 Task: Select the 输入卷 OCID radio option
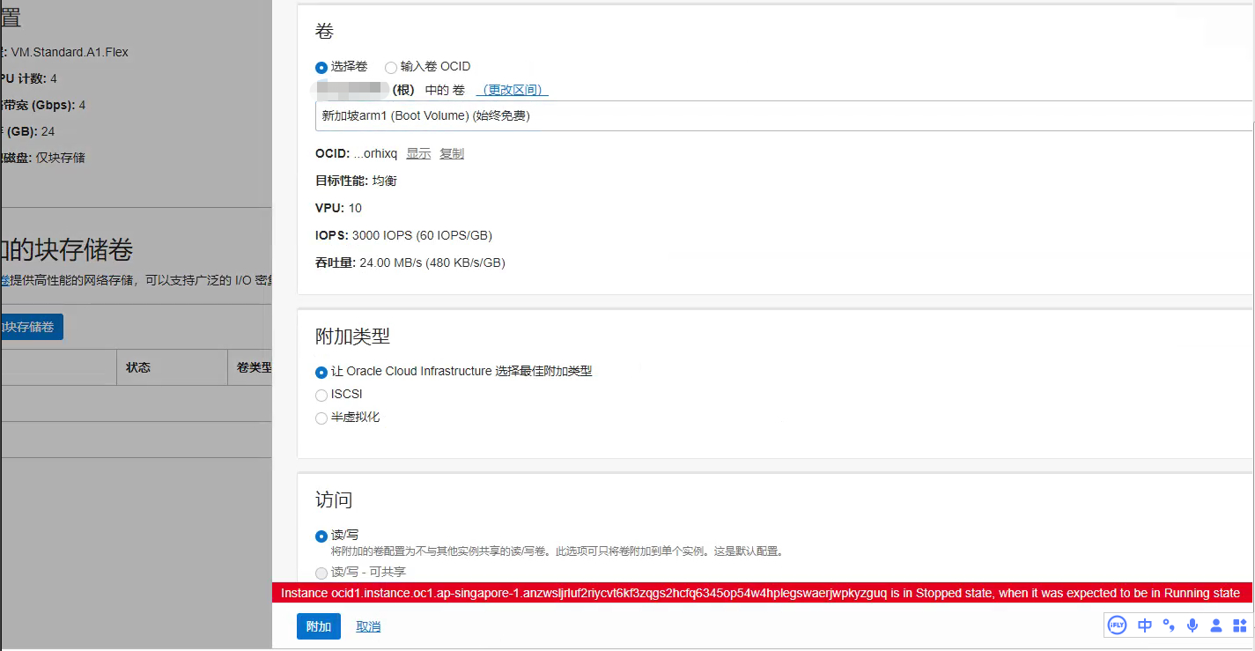tap(391, 67)
